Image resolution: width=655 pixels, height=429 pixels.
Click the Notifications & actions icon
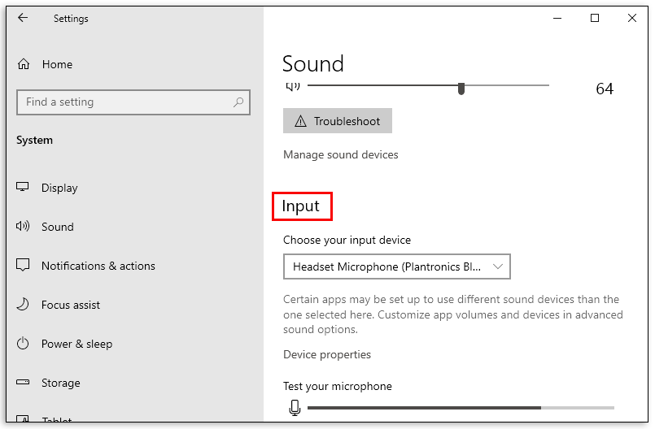coord(24,266)
